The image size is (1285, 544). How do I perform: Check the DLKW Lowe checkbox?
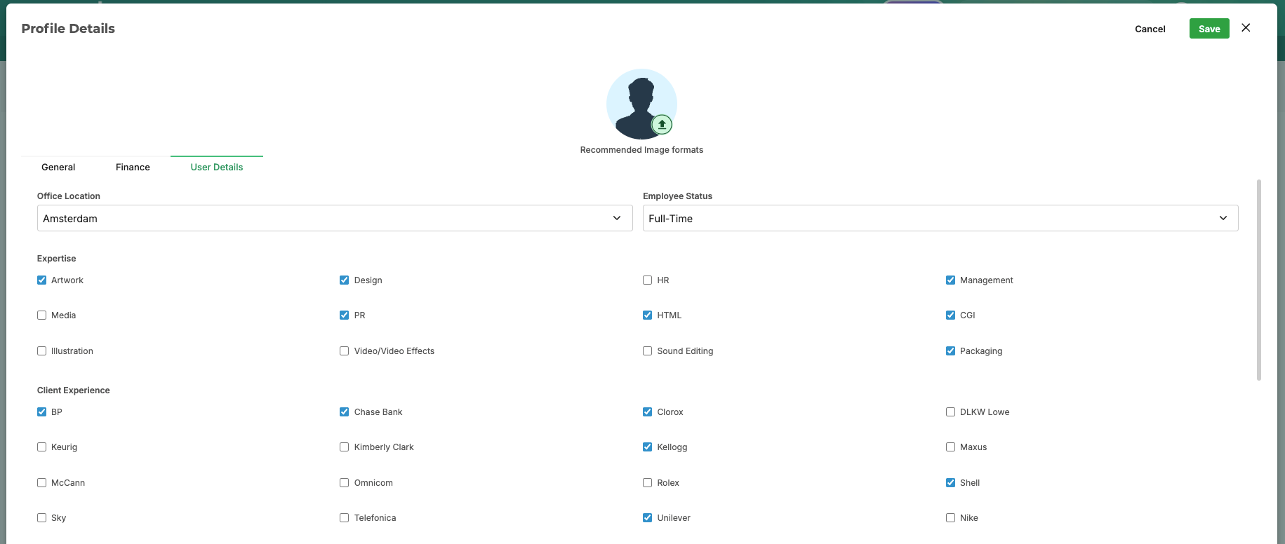coord(950,412)
